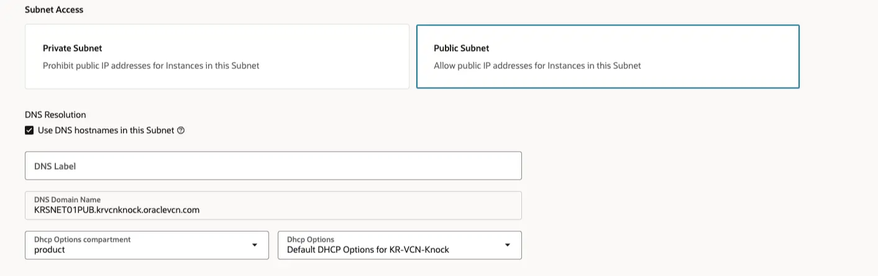
Task: Focus the DNS Label input field
Action: pos(273,166)
